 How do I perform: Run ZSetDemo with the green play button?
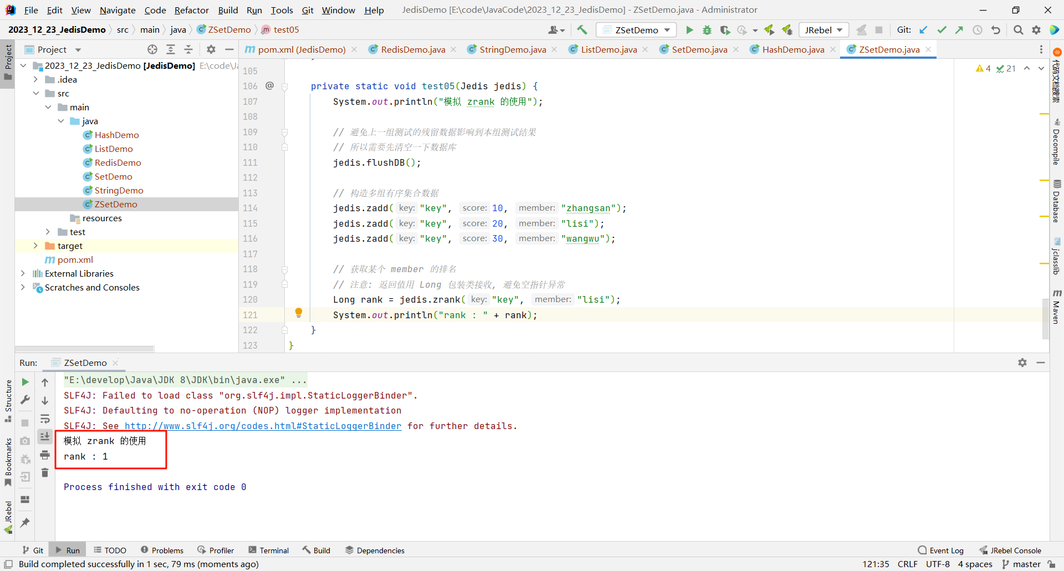pyautogui.click(x=689, y=30)
